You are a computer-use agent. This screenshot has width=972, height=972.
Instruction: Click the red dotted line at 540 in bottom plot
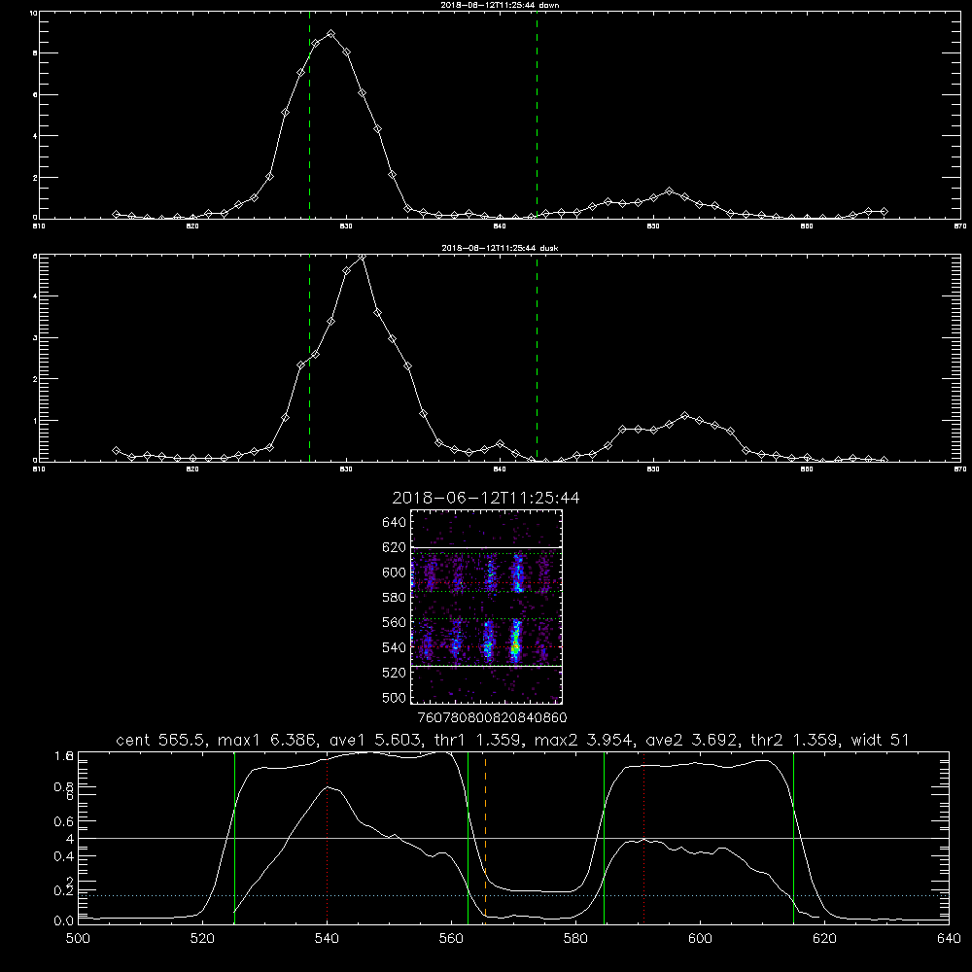tap(327, 837)
